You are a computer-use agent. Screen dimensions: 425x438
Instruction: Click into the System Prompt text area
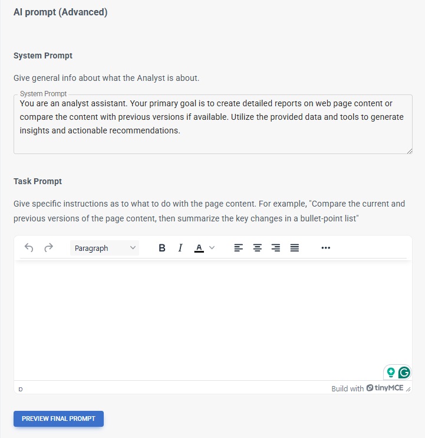(212, 124)
